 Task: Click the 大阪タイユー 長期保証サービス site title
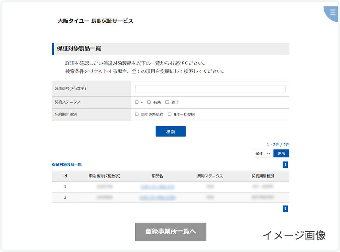pos(96,21)
